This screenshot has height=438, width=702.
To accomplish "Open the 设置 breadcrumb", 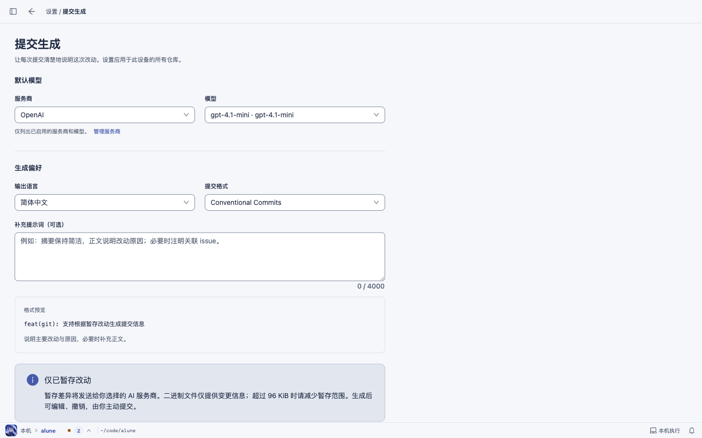I will 52,12.
